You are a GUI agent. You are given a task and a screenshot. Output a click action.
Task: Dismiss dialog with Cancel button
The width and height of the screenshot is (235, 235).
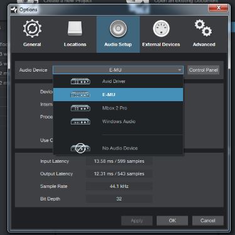click(x=208, y=221)
